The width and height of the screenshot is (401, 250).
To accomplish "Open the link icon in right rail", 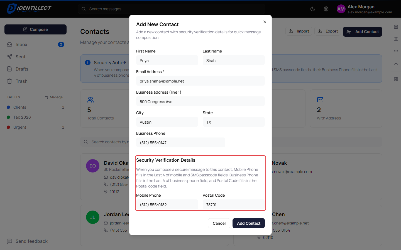I will coord(396,51).
